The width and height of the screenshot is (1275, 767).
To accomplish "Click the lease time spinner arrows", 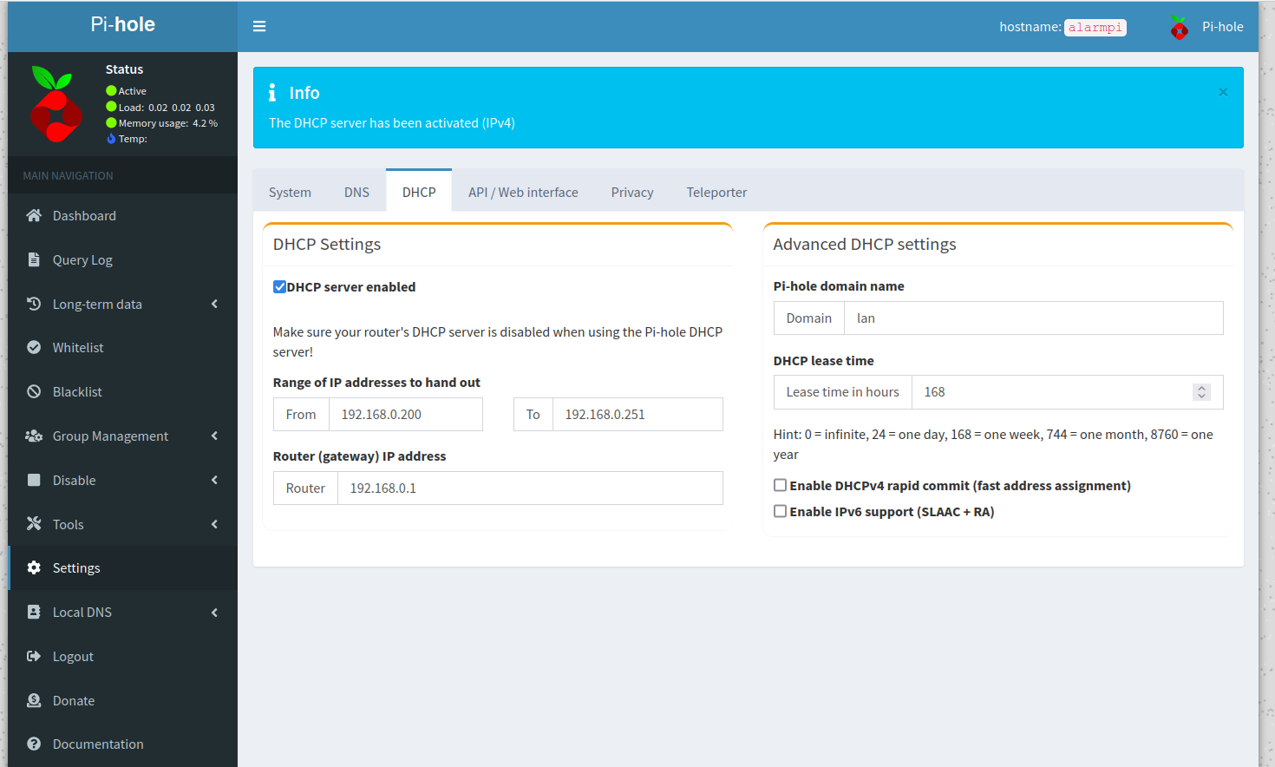I will pos(1201,392).
